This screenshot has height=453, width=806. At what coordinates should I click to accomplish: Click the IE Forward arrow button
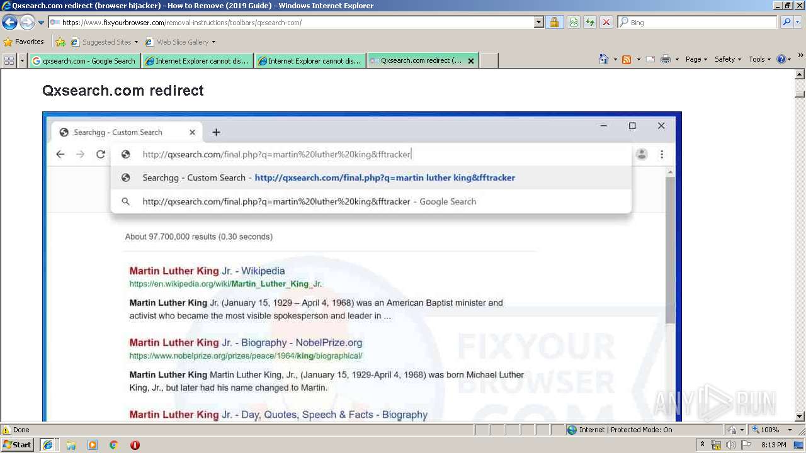tap(27, 23)
